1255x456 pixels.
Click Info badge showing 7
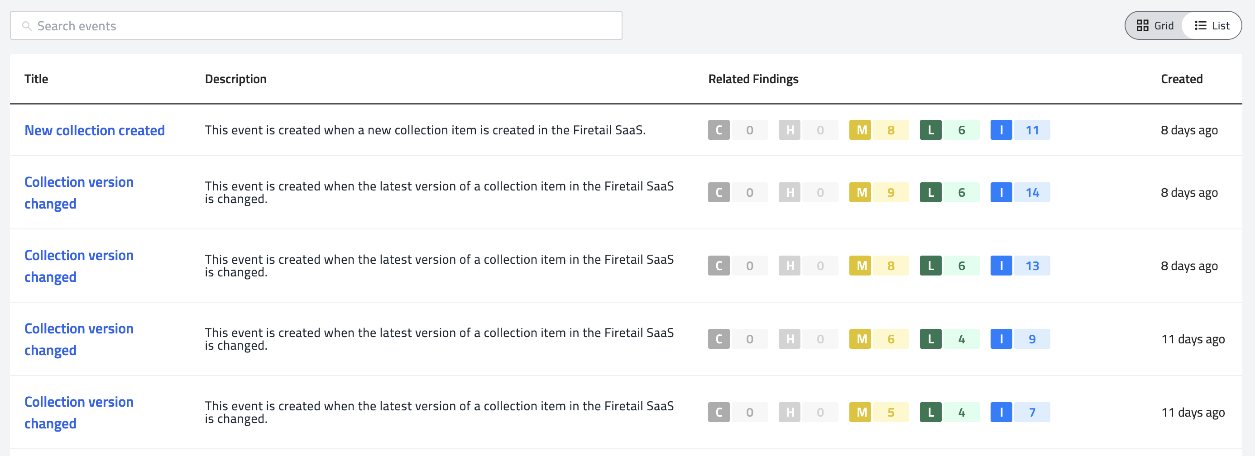point(1020,412)
